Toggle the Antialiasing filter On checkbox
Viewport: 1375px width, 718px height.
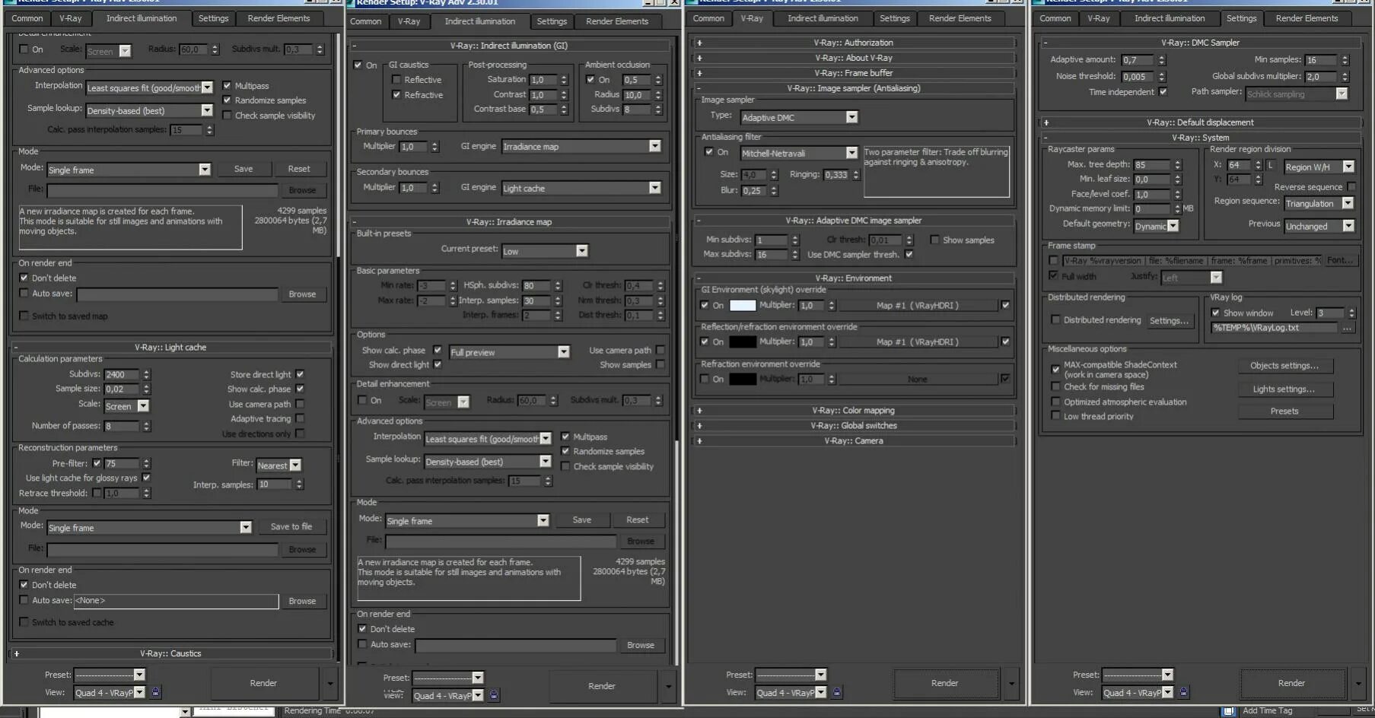tap(709, 152)
